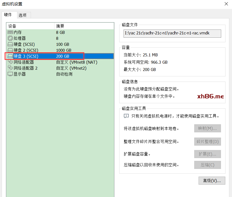Click the 网络适配器 2 network icon
Viewport: 232px width, 197px height.
(10, 68)
